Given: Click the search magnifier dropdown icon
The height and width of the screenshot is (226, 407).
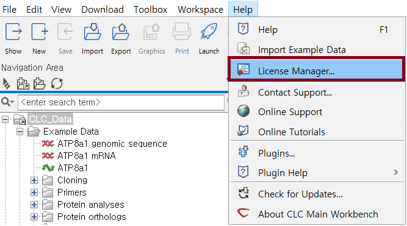Looking at the screenshot, I should (x=7, y=102).
